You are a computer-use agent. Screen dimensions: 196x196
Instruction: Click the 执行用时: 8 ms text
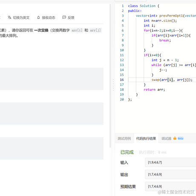[153, 153]
